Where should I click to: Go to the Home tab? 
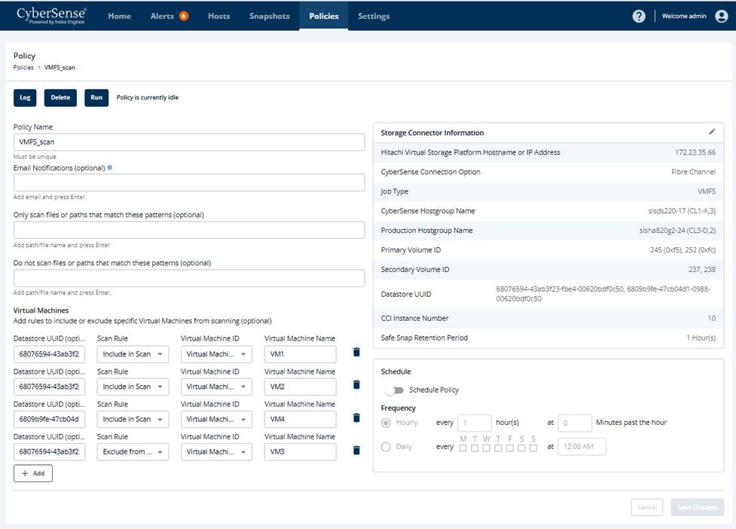pos(119,16)
